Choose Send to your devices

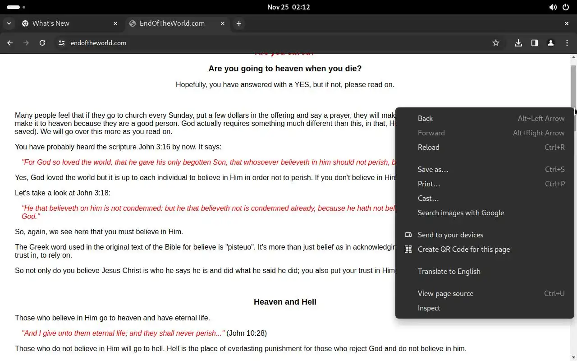tap(485, 235)
